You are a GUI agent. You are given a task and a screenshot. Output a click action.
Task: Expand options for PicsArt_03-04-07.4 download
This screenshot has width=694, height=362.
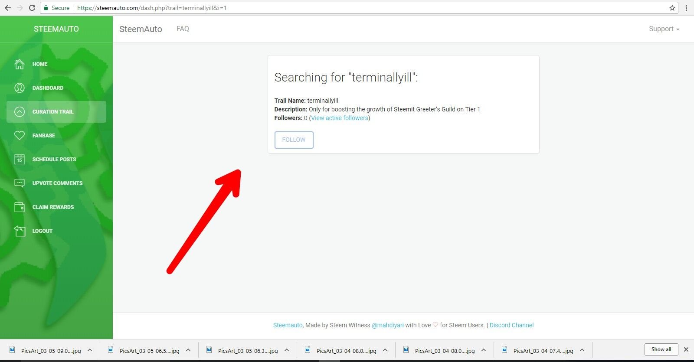[582, 350]
